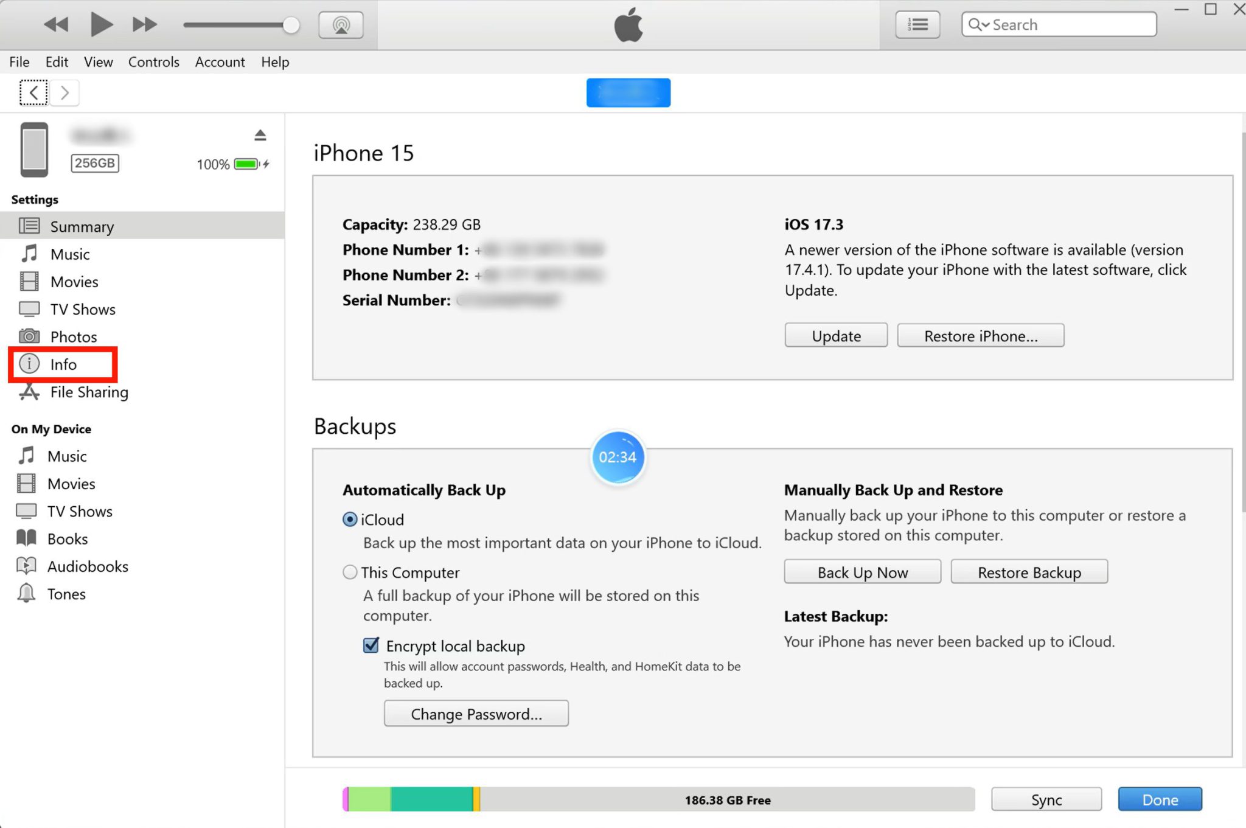Open the Photos camera icon in Settings

pos(29,336)
